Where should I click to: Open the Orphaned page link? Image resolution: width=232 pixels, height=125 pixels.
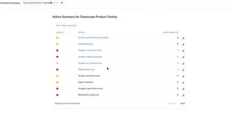tap(86, 44)
